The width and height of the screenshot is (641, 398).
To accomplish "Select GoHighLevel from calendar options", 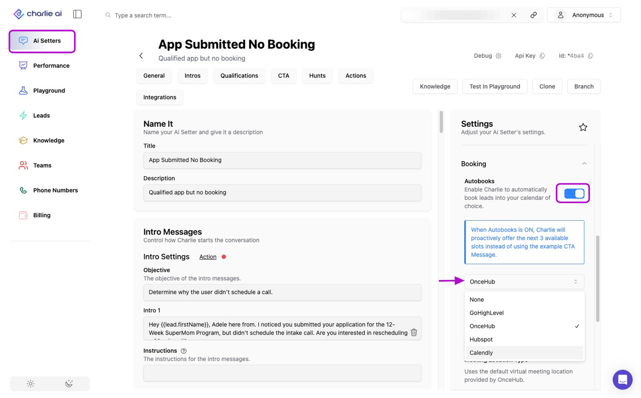I will pyautogui.click(x=525, y=313).
